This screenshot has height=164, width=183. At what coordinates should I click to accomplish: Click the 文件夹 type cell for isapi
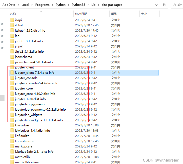pos(116,20)
